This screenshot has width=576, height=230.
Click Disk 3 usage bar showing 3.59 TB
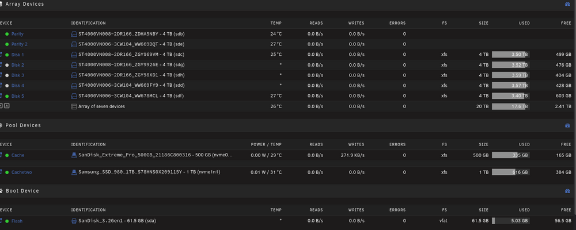(510, 75)
